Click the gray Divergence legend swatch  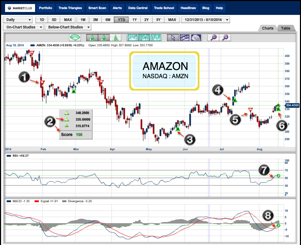click(64, 201)
